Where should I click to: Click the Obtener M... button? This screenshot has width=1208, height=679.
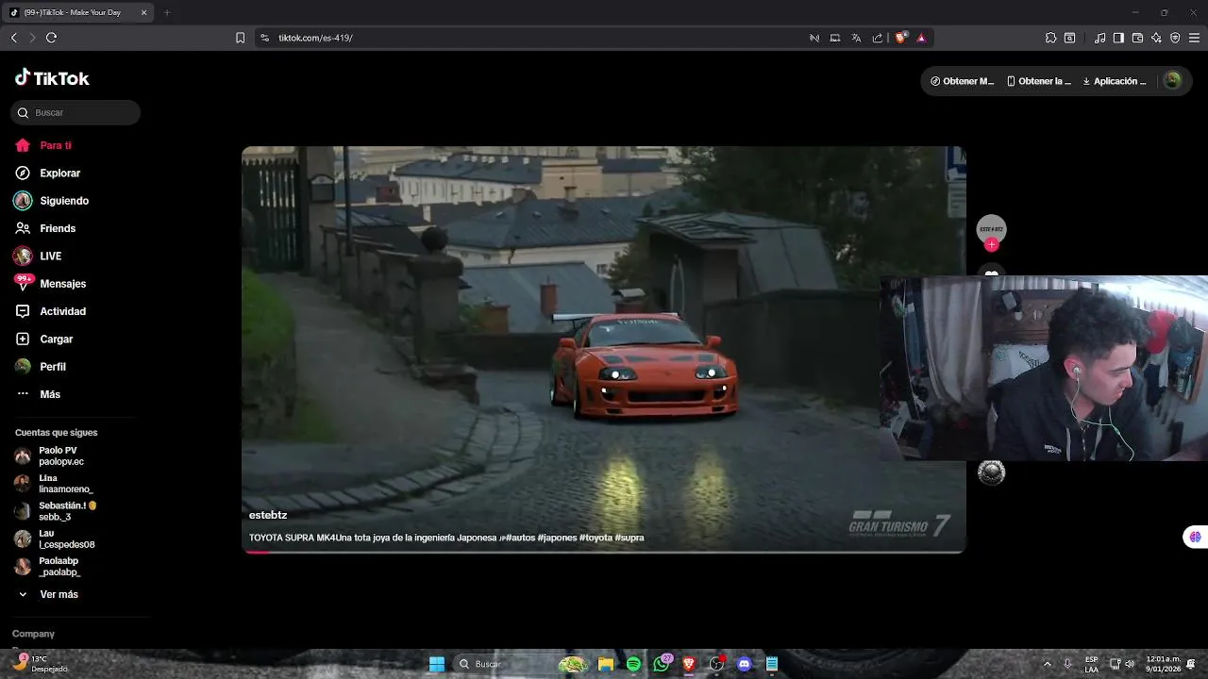962,81
